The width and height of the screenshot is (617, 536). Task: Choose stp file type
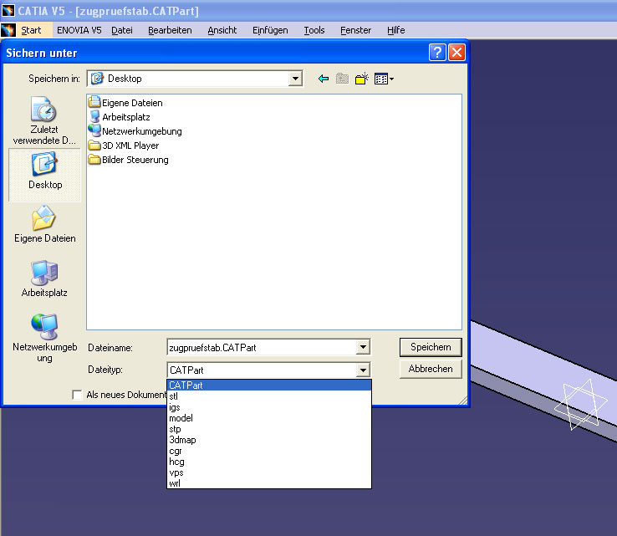[269, 429]
